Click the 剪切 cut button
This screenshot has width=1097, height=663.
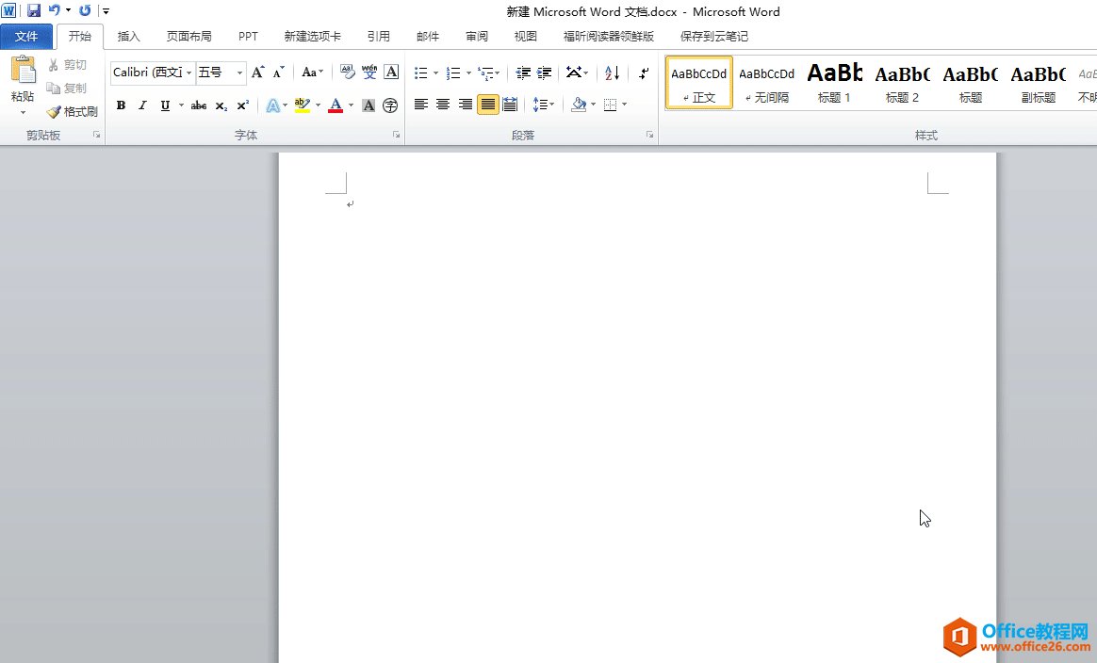68,65
